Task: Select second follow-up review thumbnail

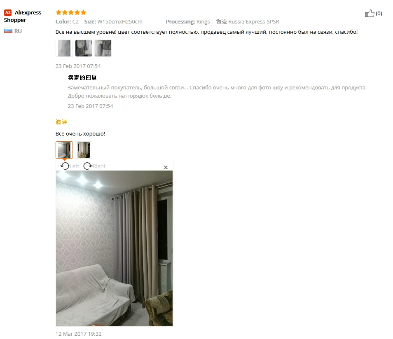Action: click(84, 150)
